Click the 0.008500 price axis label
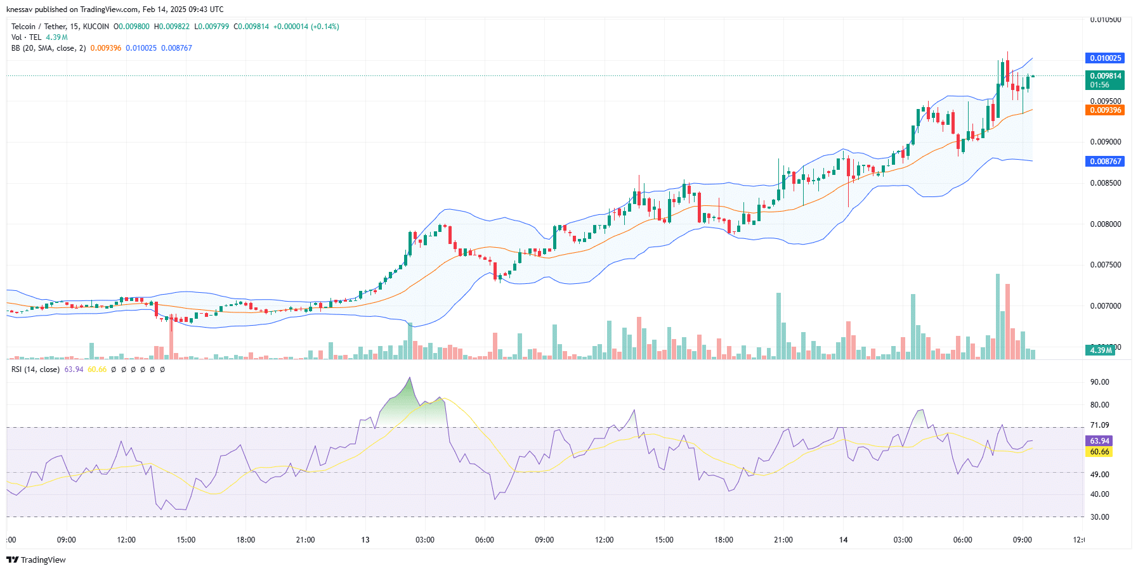Image resolution: width=1138 pixels, height=571 pixels. [1106, 183]
